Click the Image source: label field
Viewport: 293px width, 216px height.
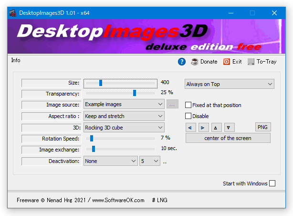tap(52, 105)
